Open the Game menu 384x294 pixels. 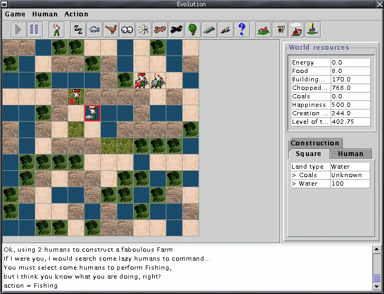click(15, 14)
